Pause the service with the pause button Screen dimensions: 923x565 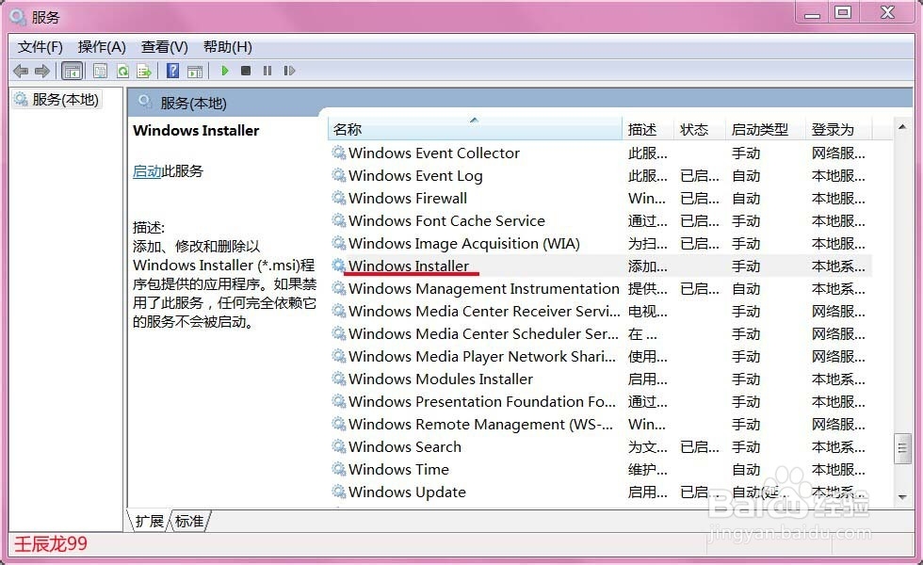267,71
